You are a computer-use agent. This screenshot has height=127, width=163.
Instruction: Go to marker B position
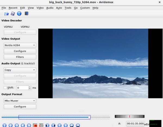point(78,125)
